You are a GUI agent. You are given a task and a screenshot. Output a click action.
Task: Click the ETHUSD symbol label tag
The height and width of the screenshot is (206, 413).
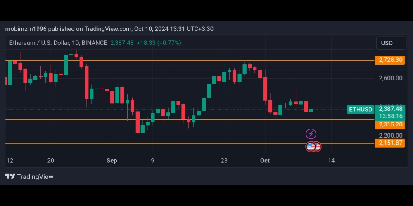pyautogui.click(x=361, y=109)
